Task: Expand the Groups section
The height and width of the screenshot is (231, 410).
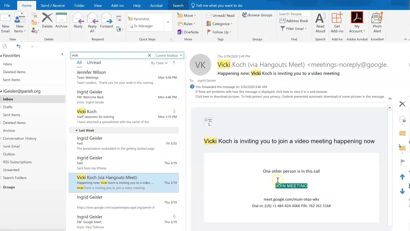Action: [1, 187]
